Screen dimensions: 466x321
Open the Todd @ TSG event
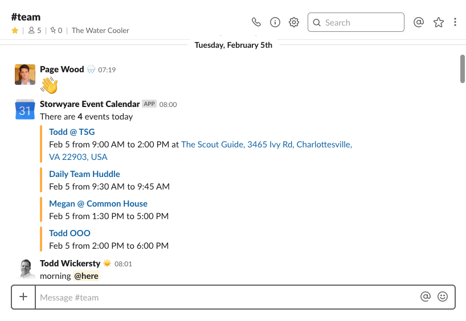72,132
